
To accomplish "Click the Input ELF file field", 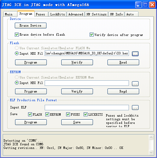I will 87,108.
